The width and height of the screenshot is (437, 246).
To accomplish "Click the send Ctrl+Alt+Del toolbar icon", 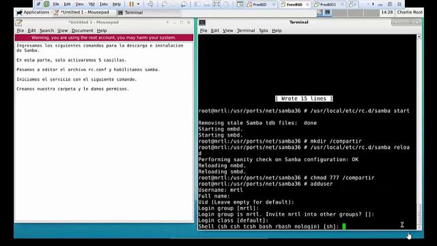I will (x=150, y=4).
